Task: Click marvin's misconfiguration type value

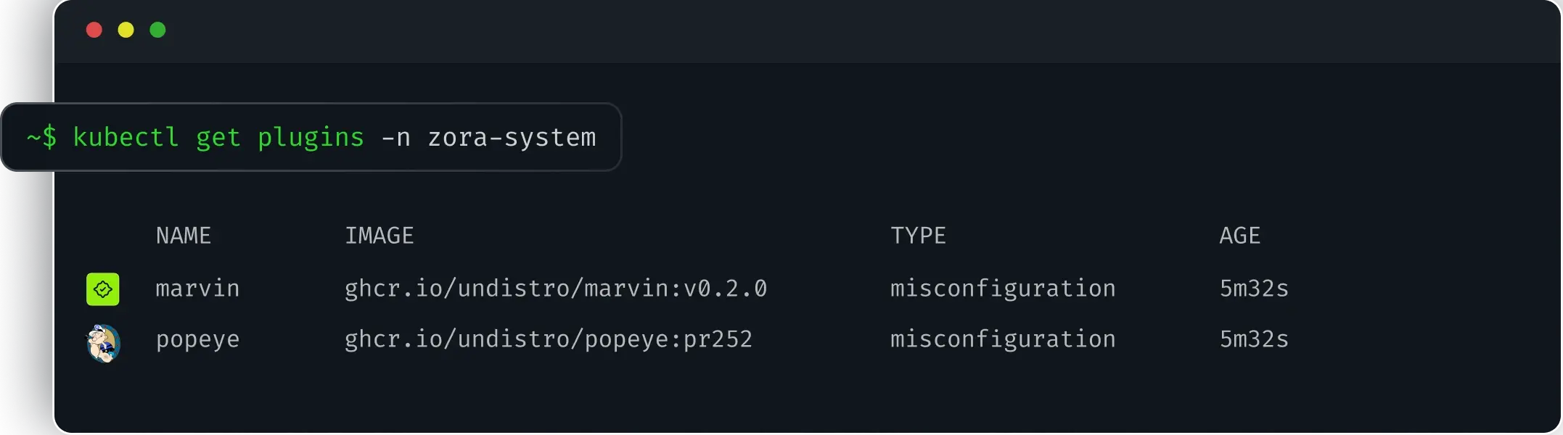Action: [x=1003, y=289]
